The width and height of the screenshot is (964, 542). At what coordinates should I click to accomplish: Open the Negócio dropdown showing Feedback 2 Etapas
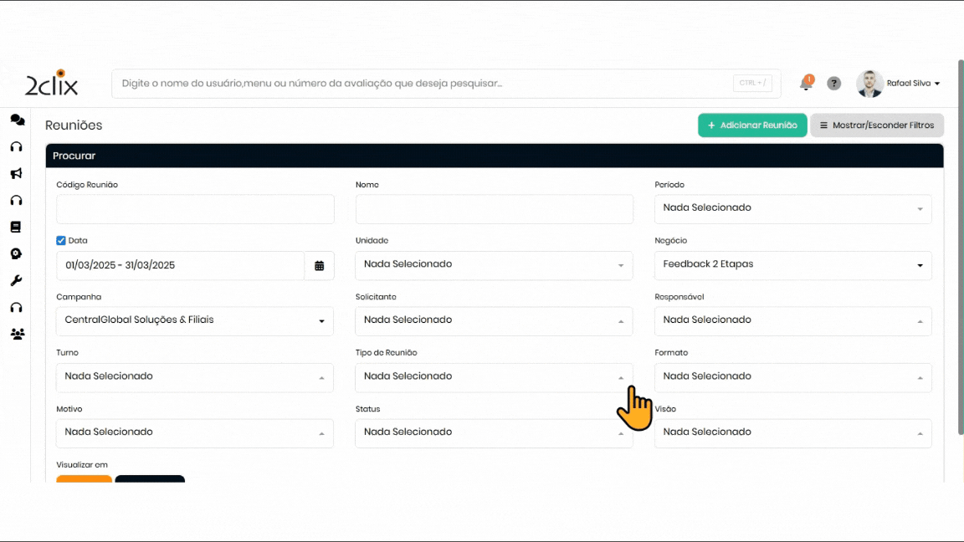tap(792, 265)
